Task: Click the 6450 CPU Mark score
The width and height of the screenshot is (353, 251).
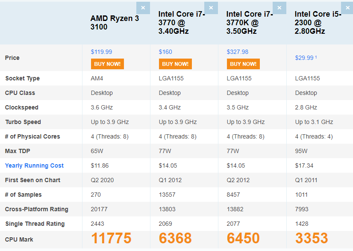Action: pyautogui.click(x=243, y=238)
